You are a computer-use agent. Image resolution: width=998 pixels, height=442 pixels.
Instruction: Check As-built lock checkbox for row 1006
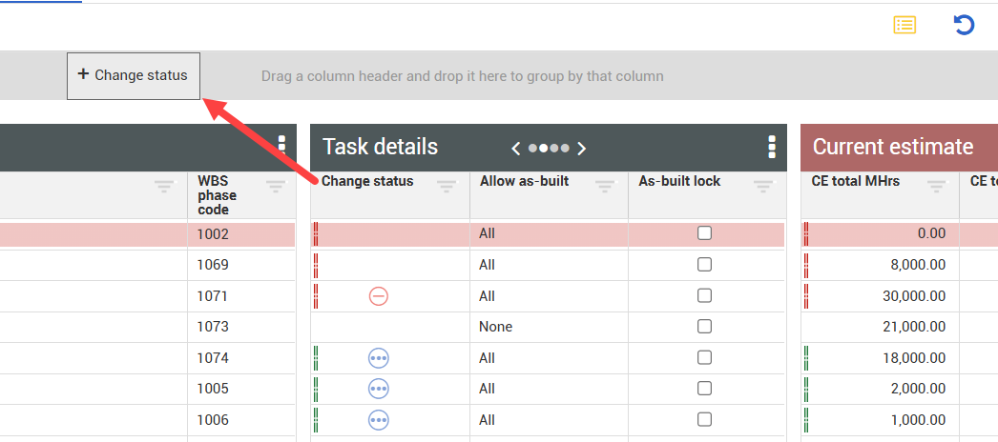coord(704,420)
